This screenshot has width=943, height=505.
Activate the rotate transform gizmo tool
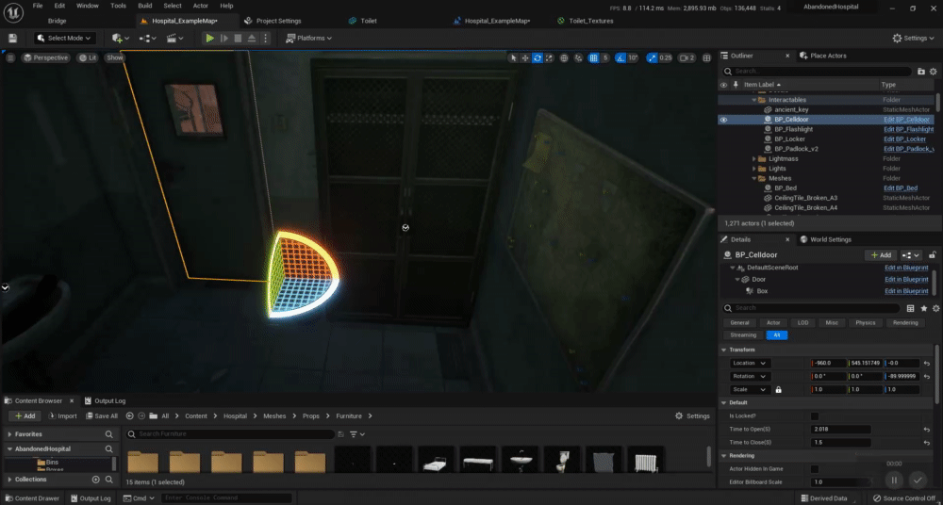[x=538, y=57]
